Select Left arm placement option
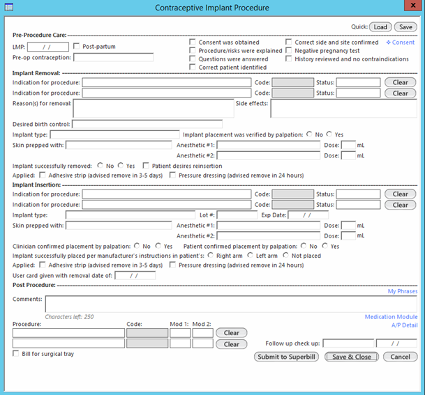 pyautogui.click(x=250, y=256)
